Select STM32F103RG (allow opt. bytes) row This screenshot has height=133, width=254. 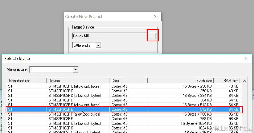124,123
